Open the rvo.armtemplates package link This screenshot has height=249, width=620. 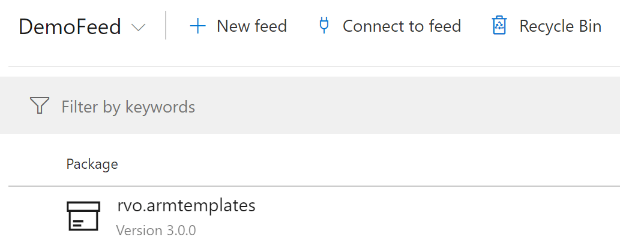point(186,206)
